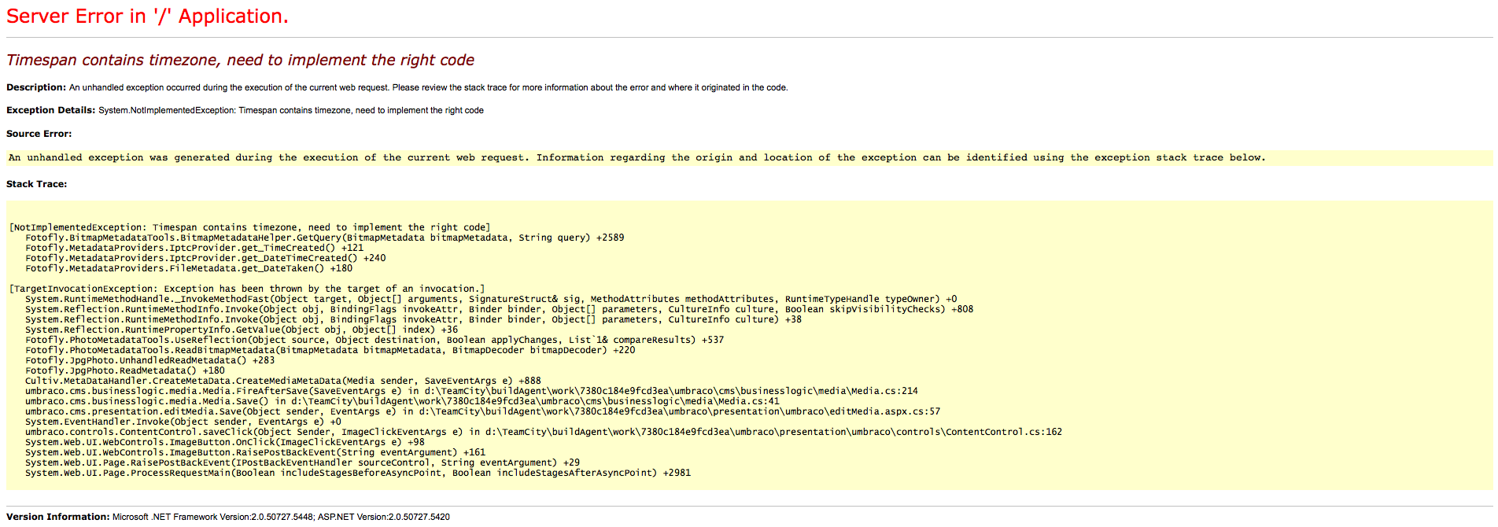Click the bold 'Source Error:' label
The image size is (1498, 527).
coord(39,134)
